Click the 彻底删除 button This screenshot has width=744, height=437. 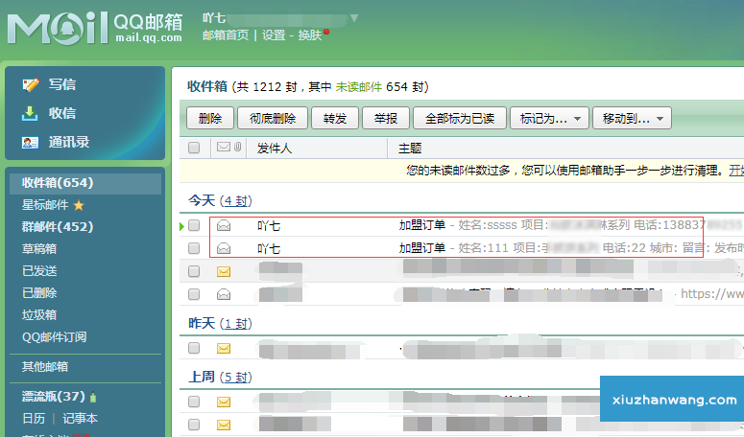(273, 119)
